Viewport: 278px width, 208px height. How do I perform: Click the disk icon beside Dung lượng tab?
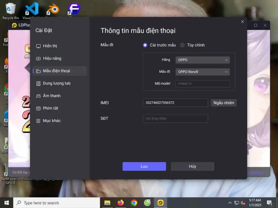coord(38,83)
